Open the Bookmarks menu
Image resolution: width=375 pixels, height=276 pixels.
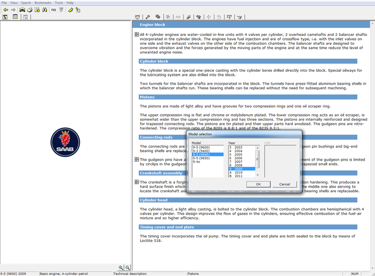(x=43, y=3)
